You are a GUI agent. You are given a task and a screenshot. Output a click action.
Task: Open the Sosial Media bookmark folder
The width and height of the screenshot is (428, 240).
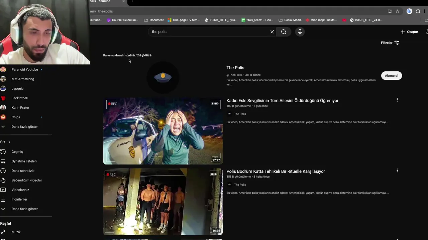pos(290,20)
